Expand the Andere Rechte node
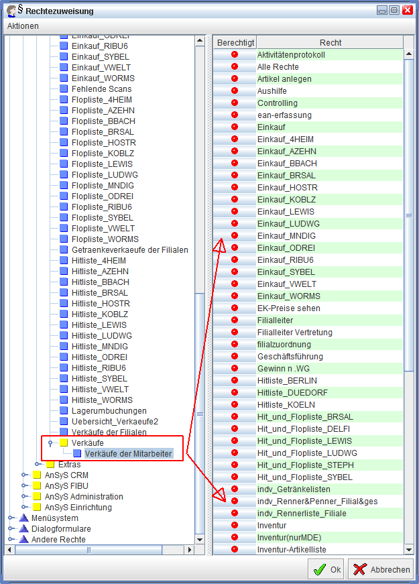 click(x=11, y=540)
